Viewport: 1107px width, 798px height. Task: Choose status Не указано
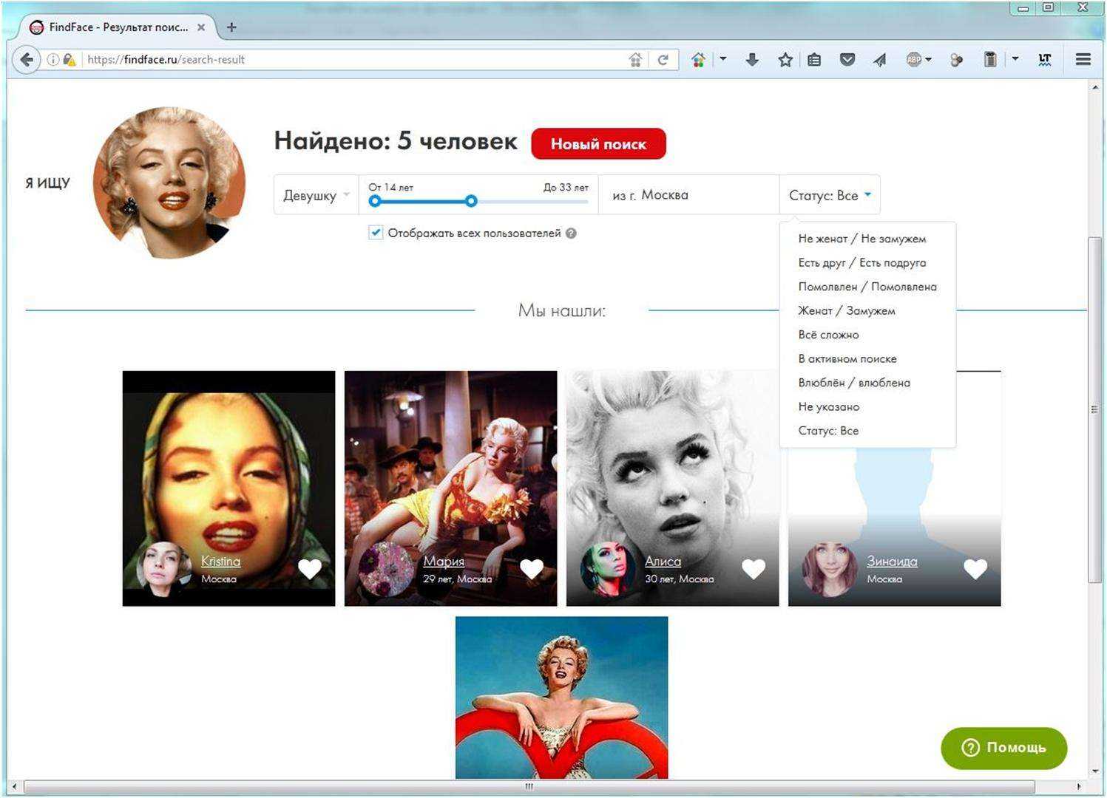pyautogui.click(x=828, y=406)
